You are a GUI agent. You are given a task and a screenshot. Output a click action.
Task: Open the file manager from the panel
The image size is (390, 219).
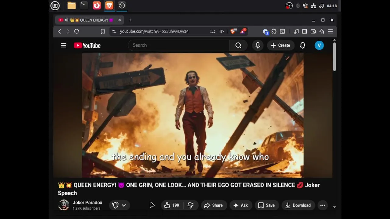click(72, 5)
